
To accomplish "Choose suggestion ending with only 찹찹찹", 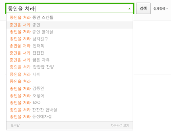I will coord(69,53).
